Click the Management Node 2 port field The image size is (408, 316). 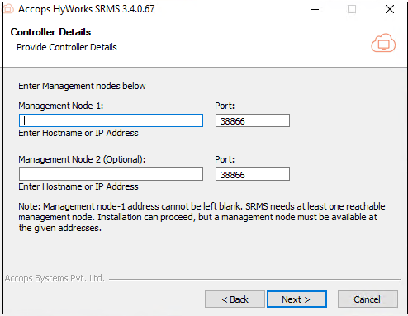(253, 174)
